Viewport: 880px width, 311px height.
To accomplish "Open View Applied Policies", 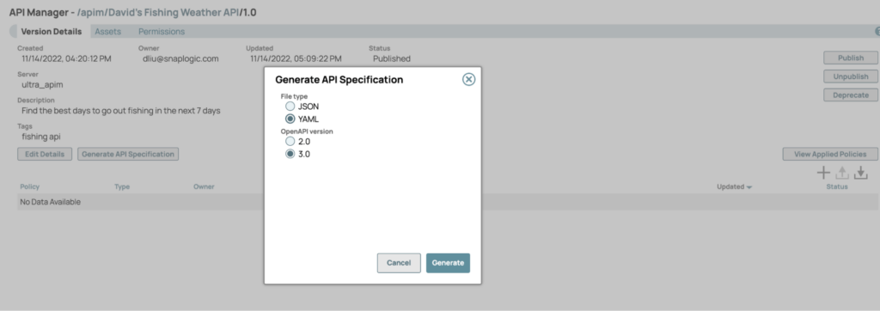I will click(830, 154).
